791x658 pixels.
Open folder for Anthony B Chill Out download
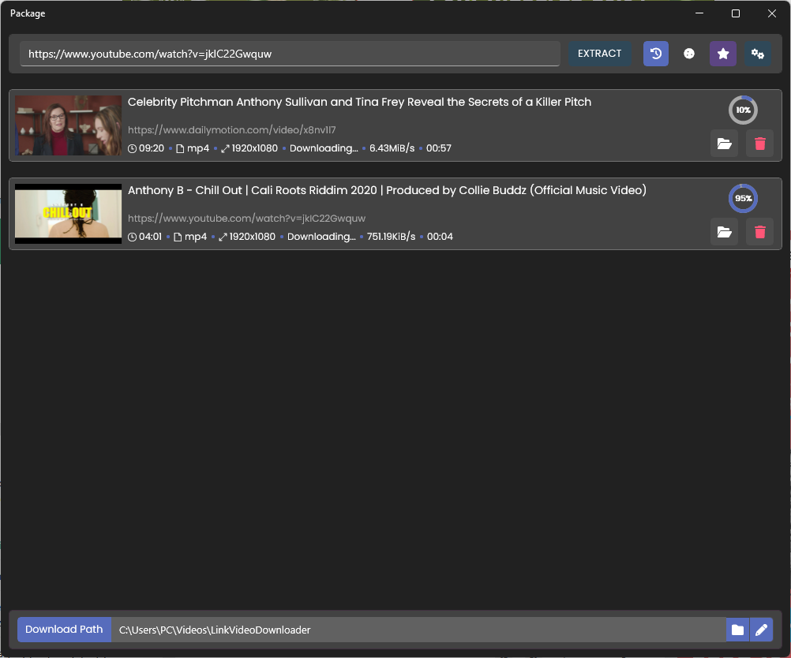click(x=725, y=232)
